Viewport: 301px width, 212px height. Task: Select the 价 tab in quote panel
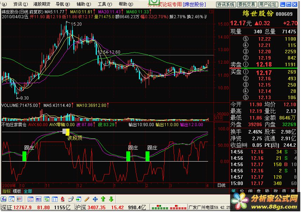pyautogui.click(x=242, y=191)
